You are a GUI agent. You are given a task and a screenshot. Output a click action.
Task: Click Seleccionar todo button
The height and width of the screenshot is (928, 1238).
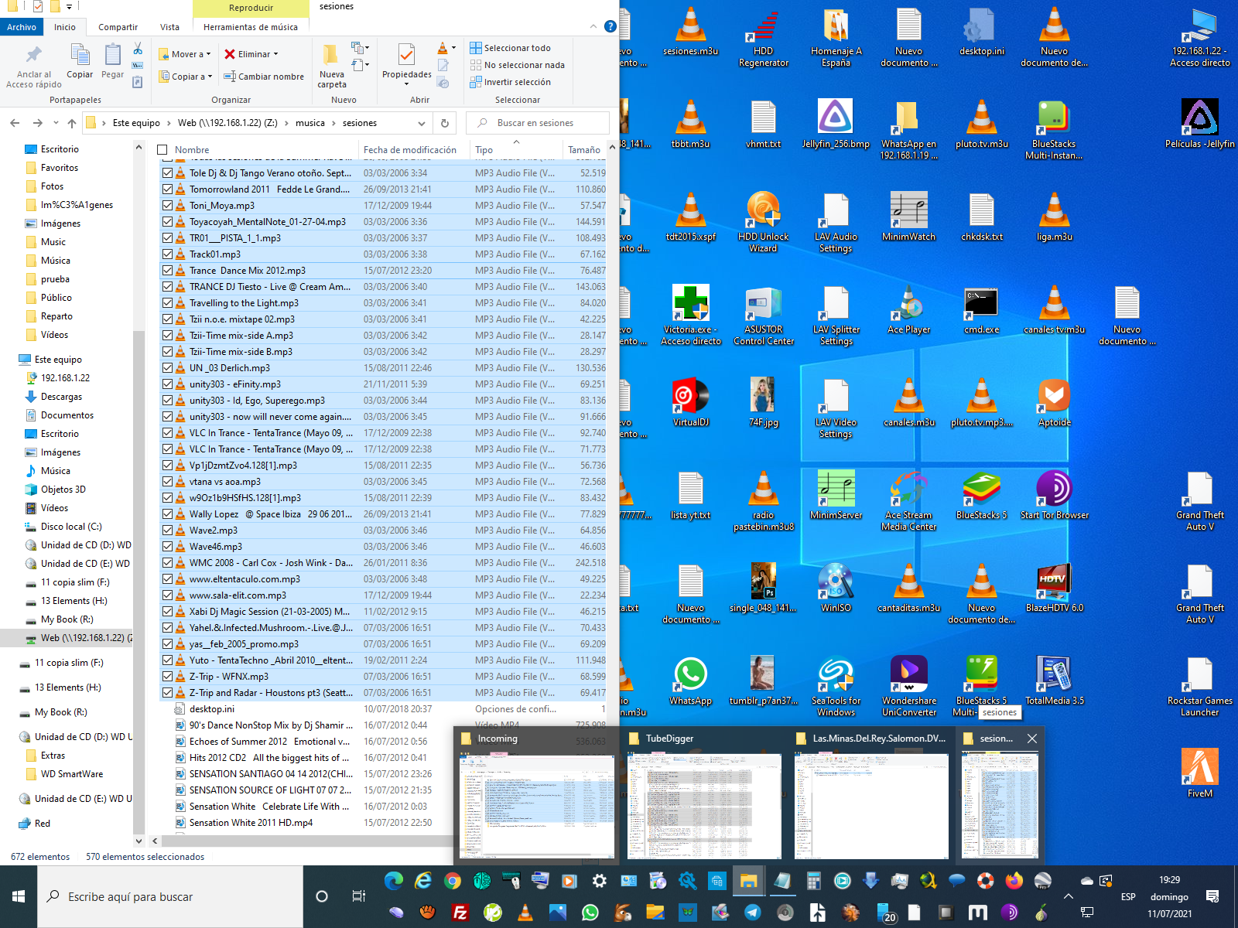(516, 48)
